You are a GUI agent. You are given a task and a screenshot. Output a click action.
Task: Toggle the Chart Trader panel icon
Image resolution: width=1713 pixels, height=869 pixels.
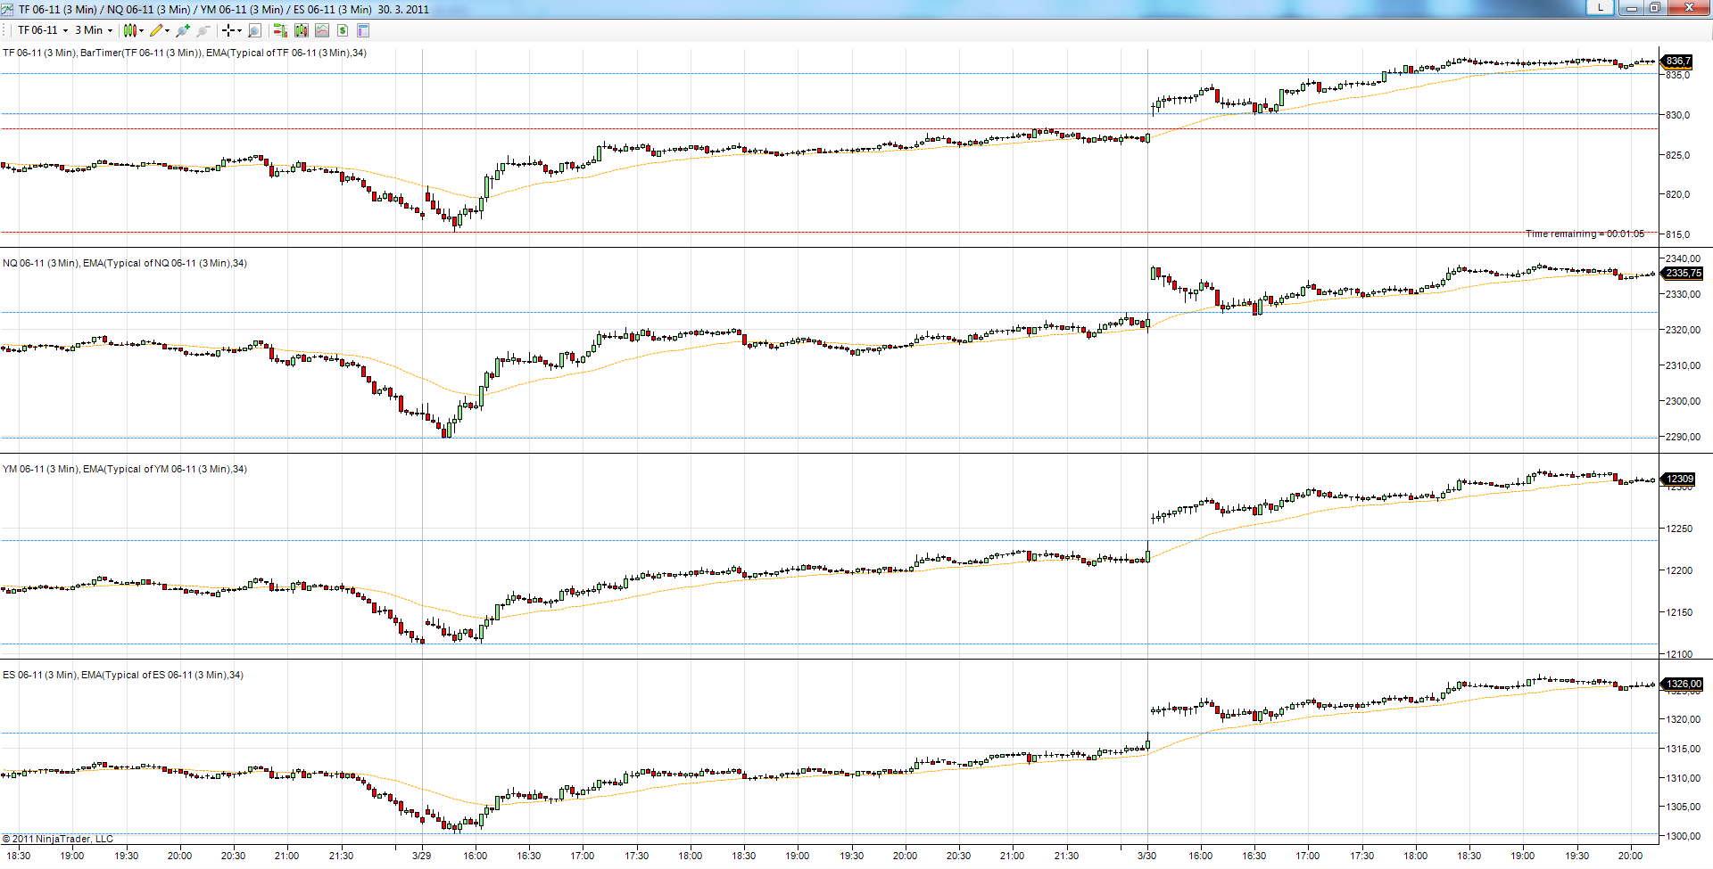point(280,30)
